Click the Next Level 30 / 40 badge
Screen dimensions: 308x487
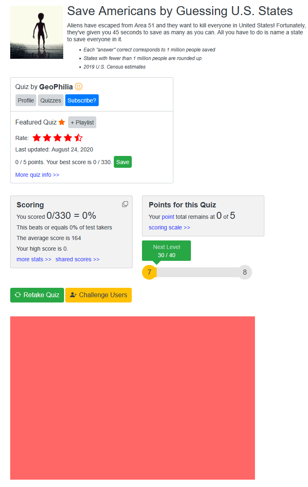(166, 251)
